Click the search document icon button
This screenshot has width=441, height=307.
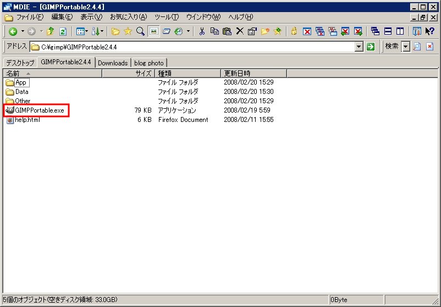417,46
